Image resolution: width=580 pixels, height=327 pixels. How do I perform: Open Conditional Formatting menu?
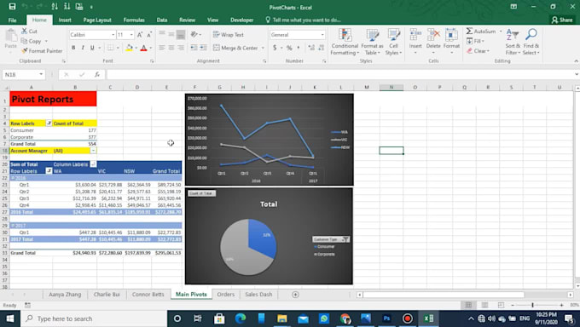tap(345, 42)
